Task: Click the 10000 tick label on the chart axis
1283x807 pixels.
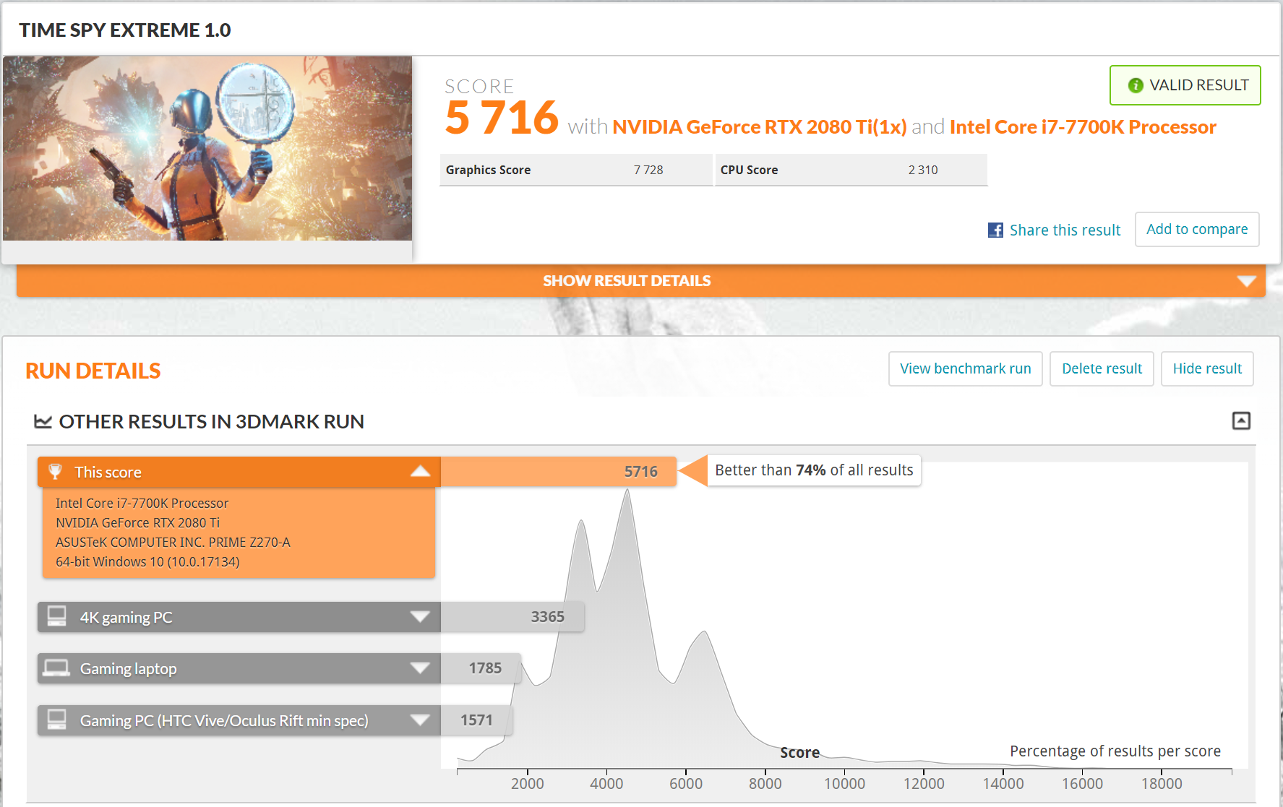Action: (x=844, y=784)
